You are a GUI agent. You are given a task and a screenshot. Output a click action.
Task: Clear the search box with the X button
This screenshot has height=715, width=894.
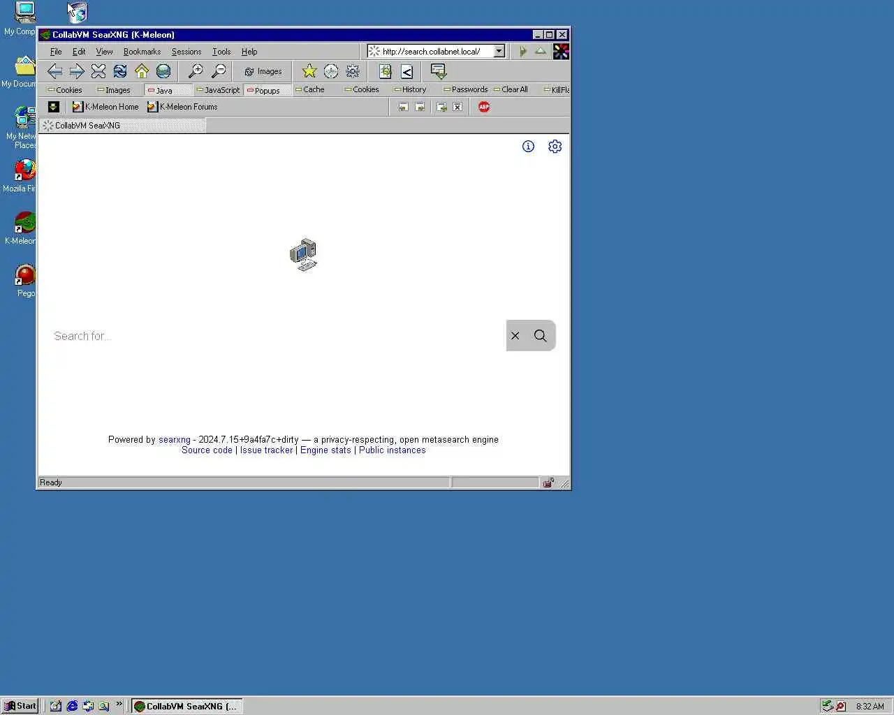[x=515, y=336]
